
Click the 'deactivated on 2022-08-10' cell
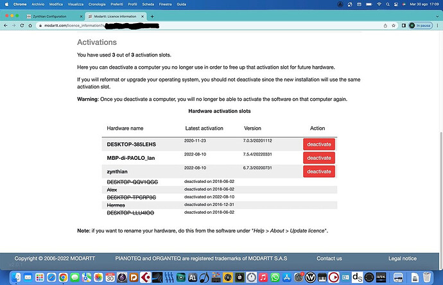[209, 197]
